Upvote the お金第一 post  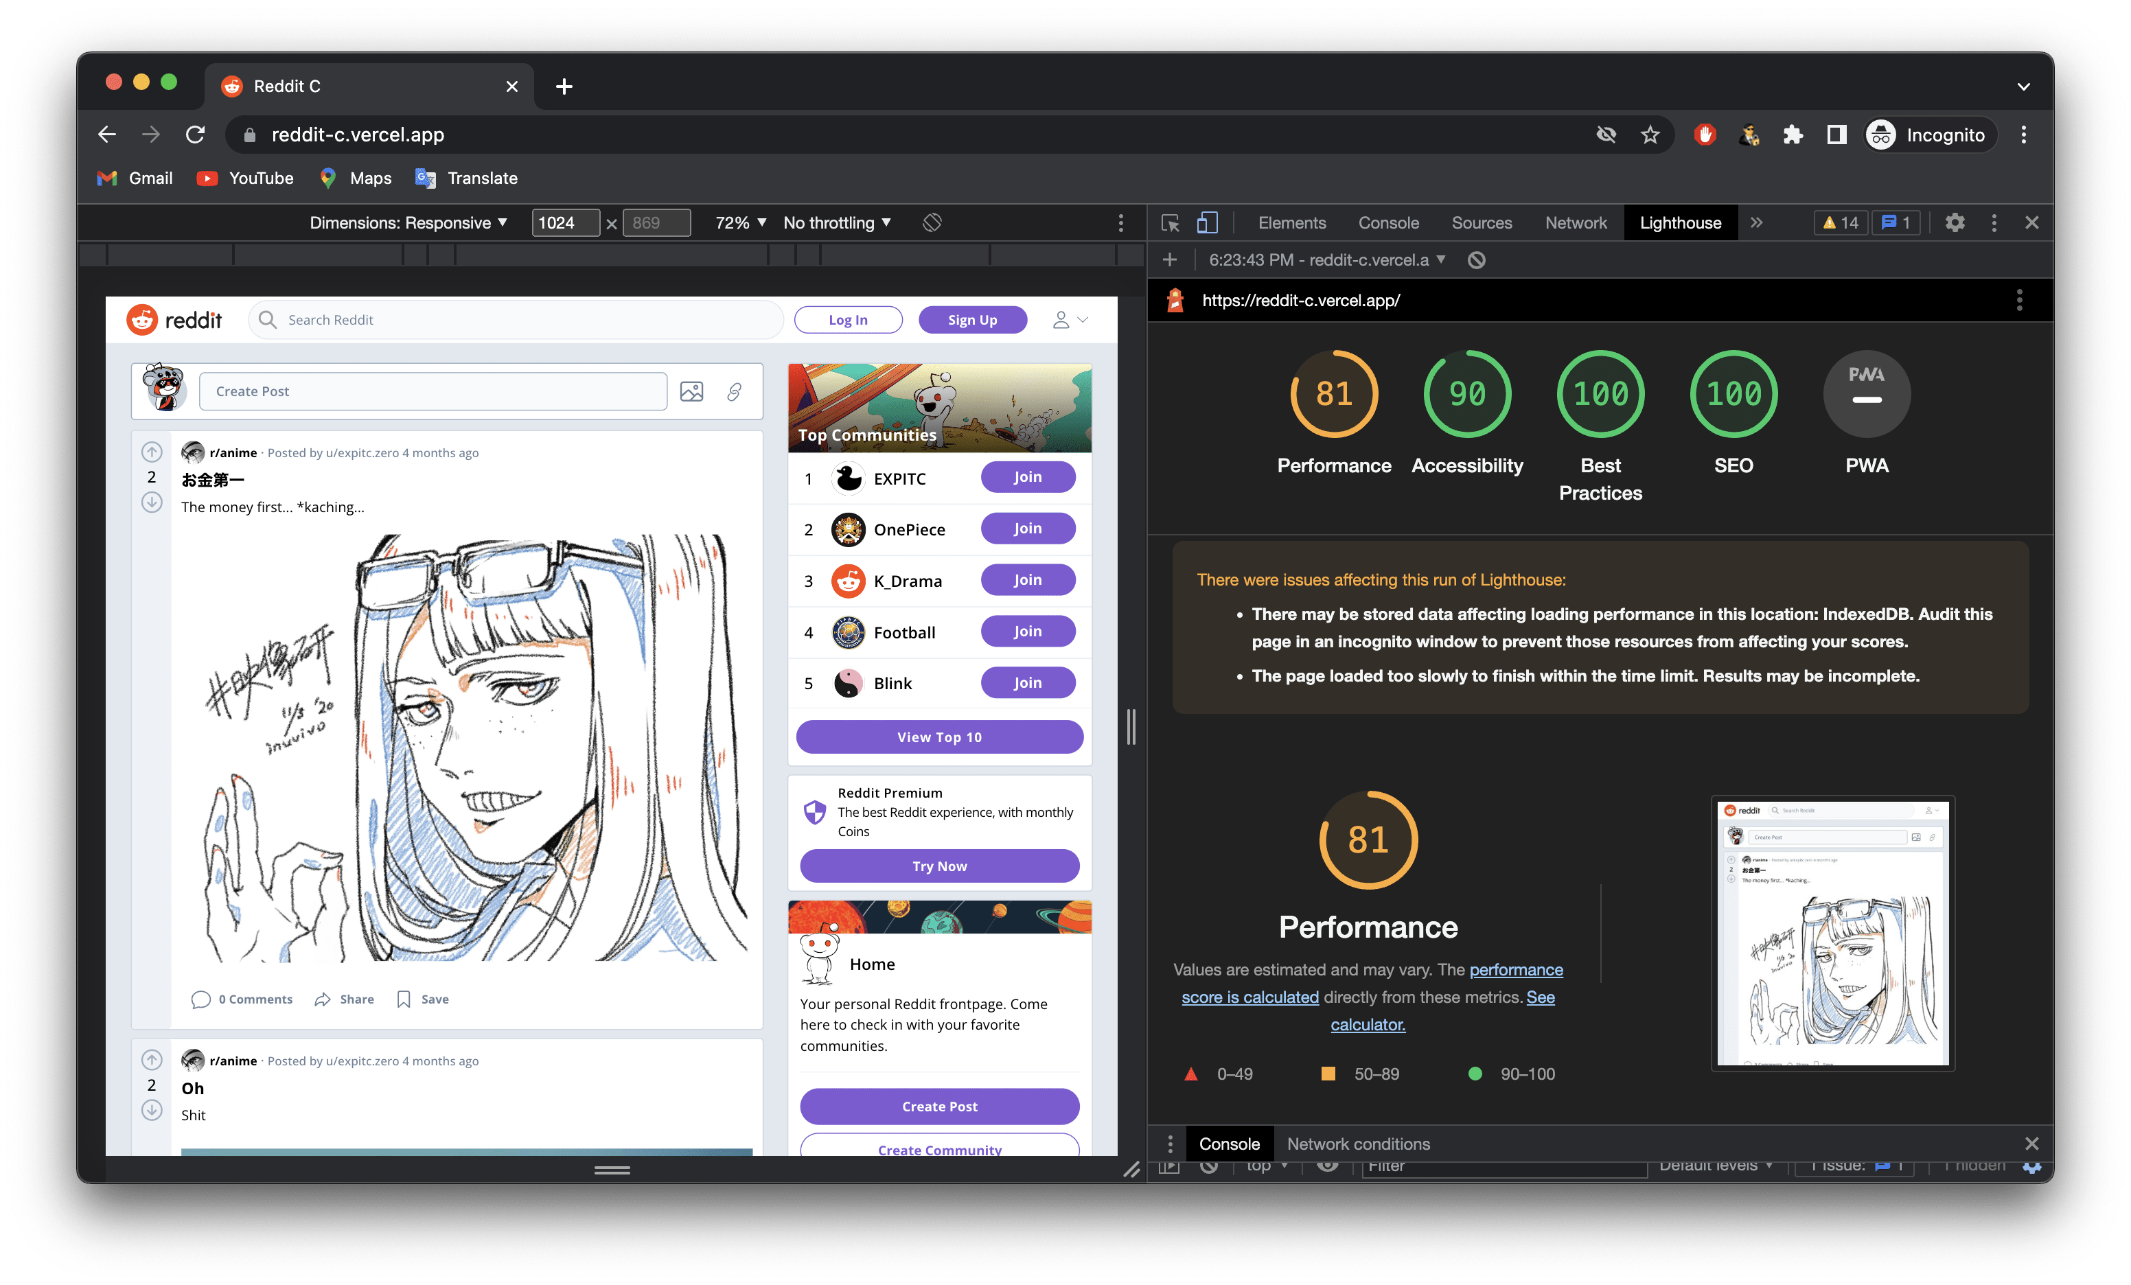[151, 452]
